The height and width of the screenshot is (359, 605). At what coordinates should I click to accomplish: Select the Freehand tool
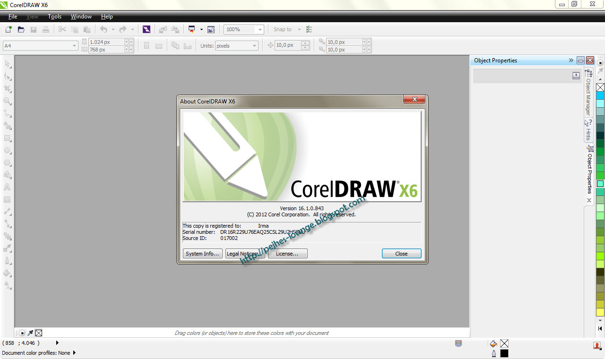click(x=8, y=113)
